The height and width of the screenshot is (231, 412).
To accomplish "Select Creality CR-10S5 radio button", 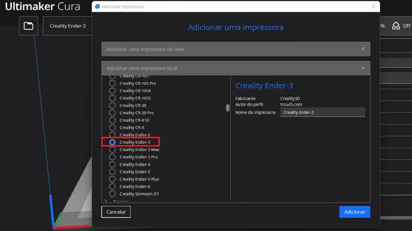I will point(113,98).
